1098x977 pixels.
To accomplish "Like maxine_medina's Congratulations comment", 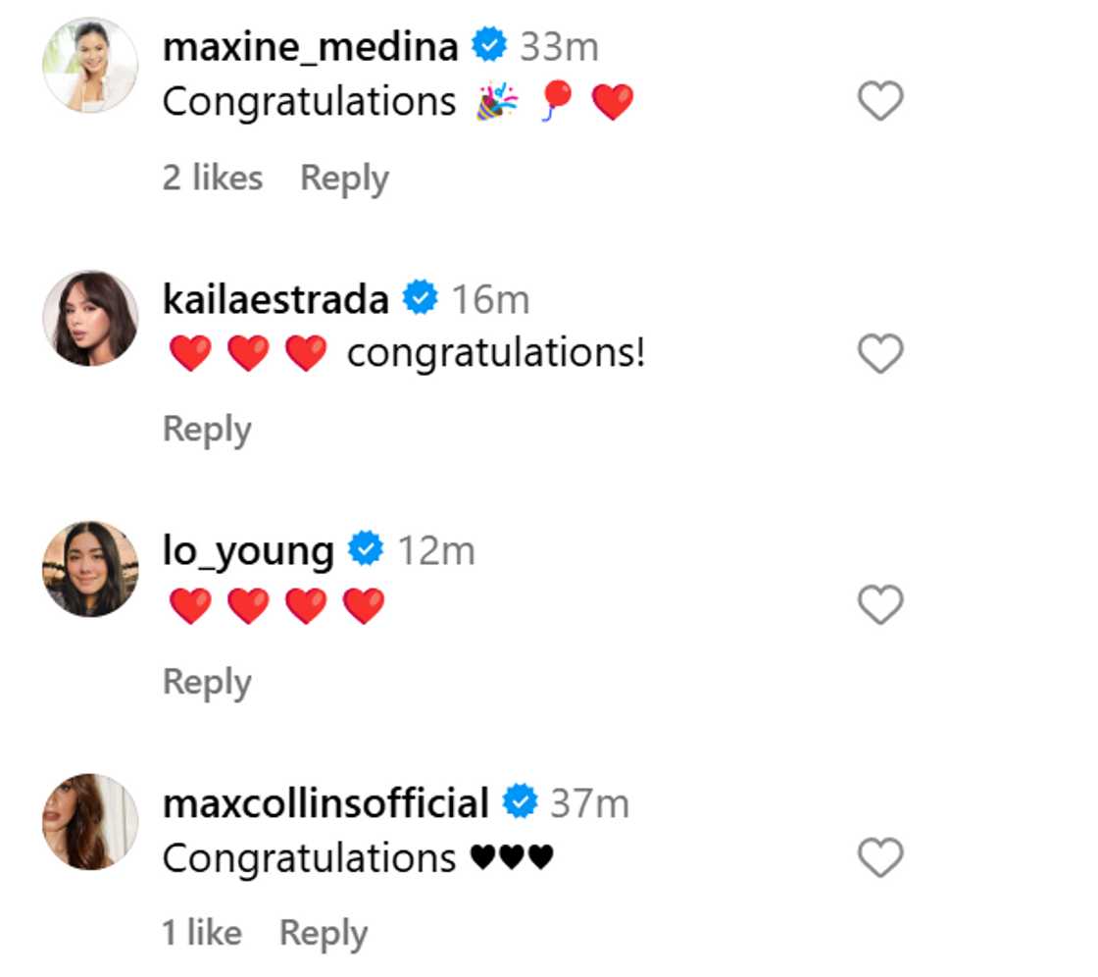I will 879,101.
